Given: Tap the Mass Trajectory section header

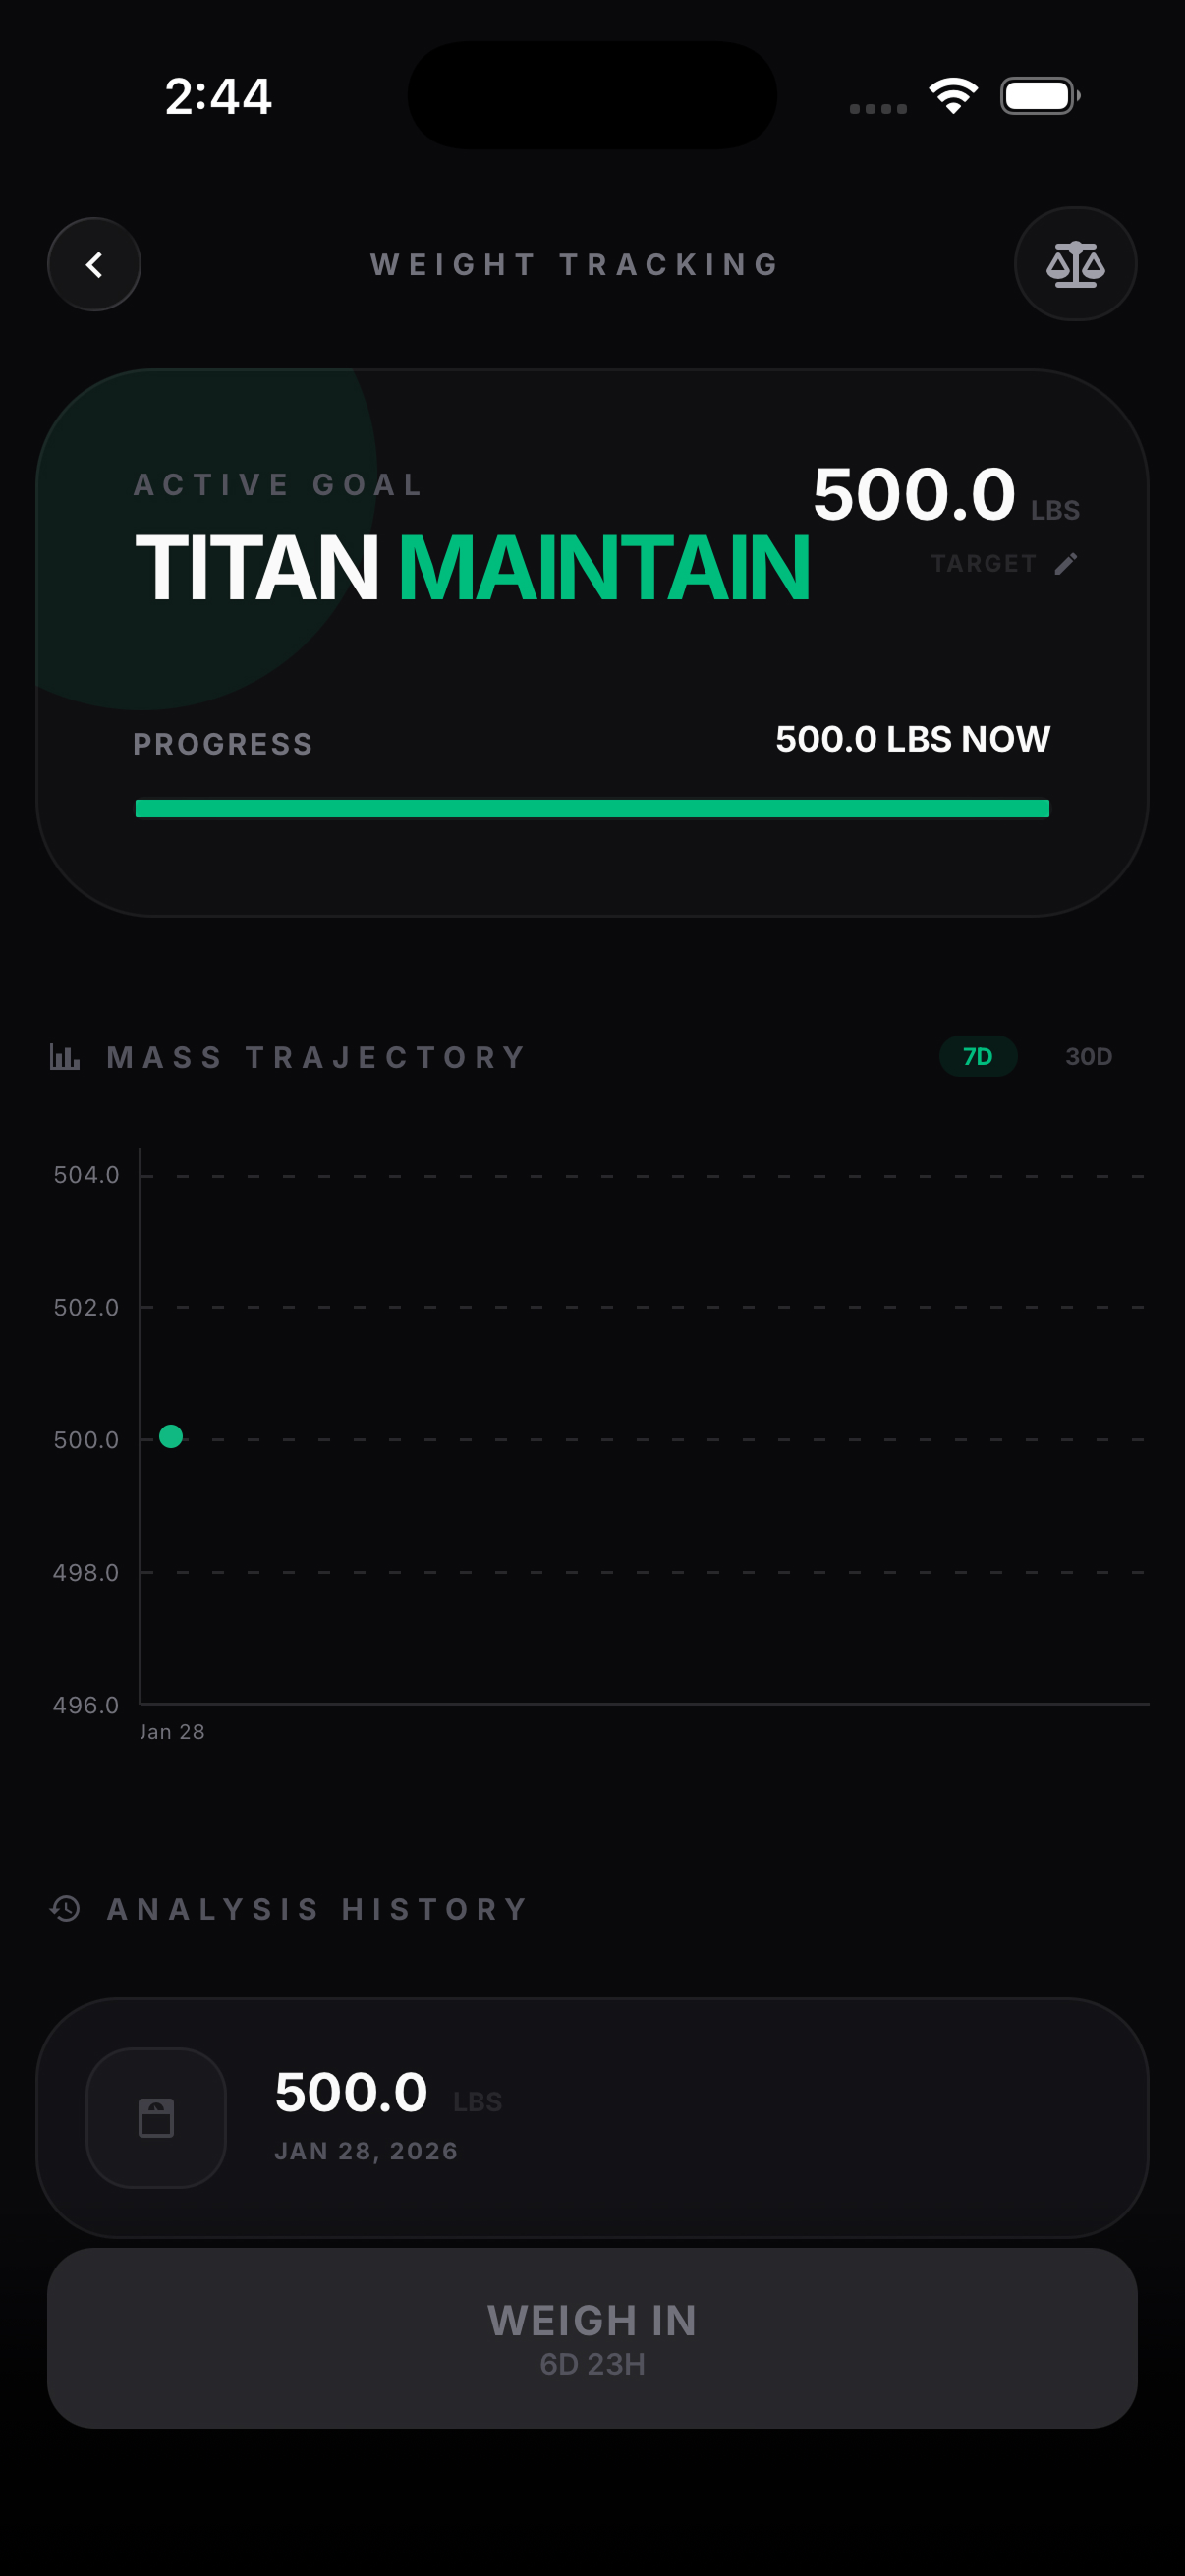Looking at the screenshot, I should pos(316,1057).
